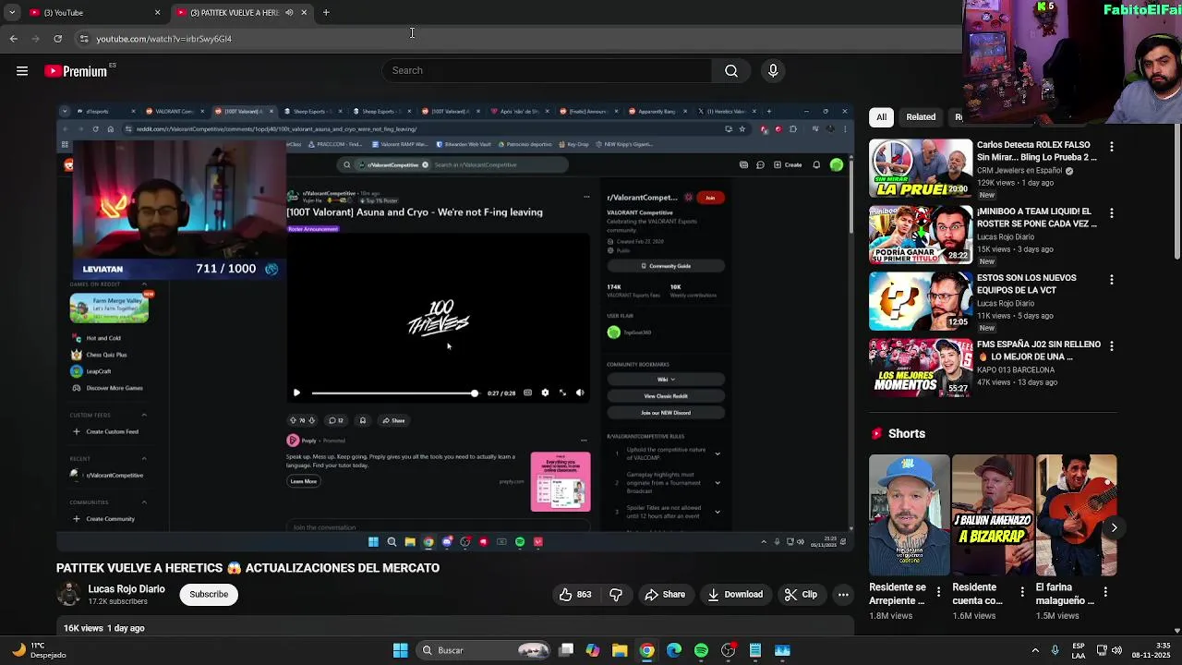The width and height of the screenshot is (1182, 665).
Task: Click the Windows taskbar Buscar search box
Action: (x=482, y=650)
